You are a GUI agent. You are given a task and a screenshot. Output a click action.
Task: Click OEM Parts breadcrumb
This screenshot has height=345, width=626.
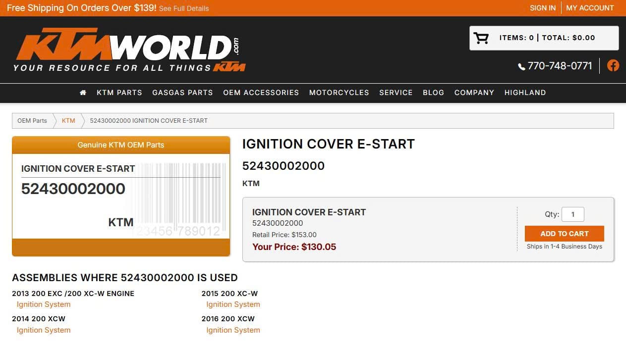click(32, 120)
